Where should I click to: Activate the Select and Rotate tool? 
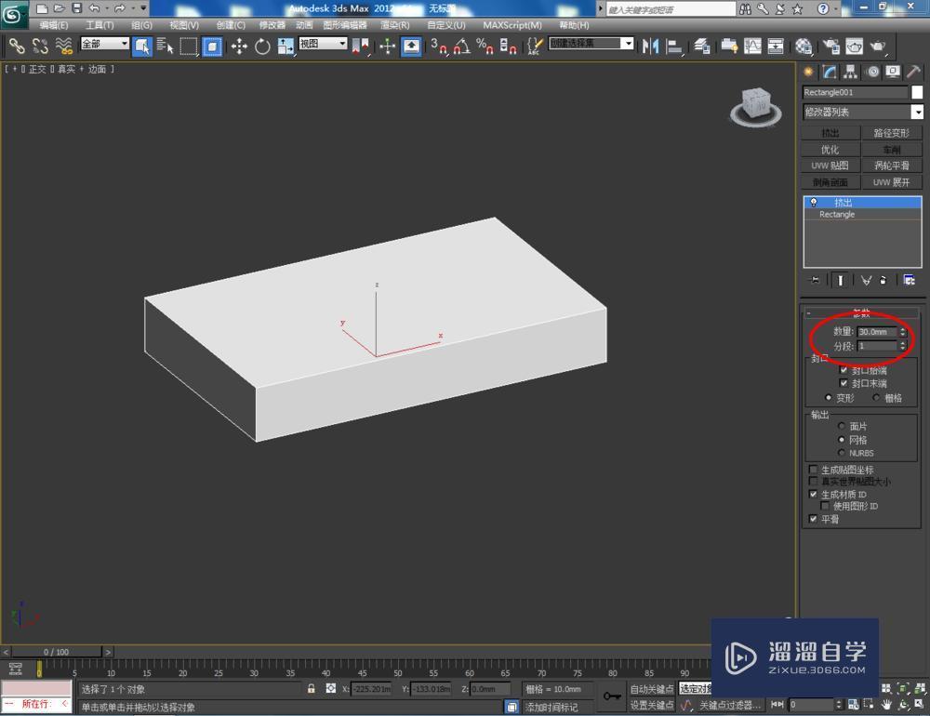point(262,45)
